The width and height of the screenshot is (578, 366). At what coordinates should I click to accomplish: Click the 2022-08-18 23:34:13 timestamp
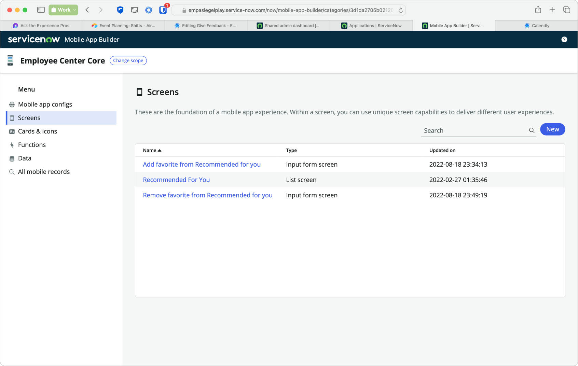(458, 165)
